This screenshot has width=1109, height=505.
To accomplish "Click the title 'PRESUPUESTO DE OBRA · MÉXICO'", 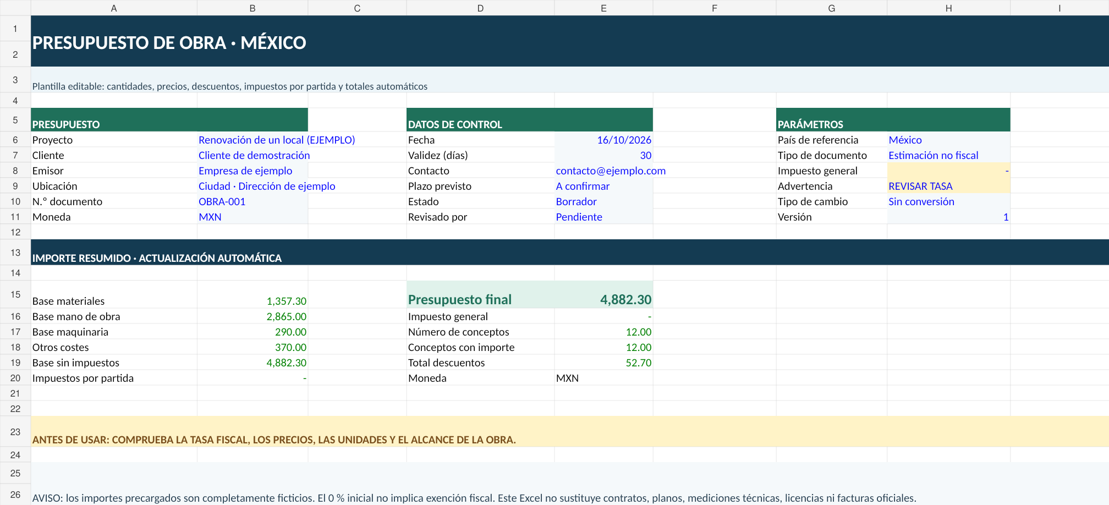I will click(169, 43).
